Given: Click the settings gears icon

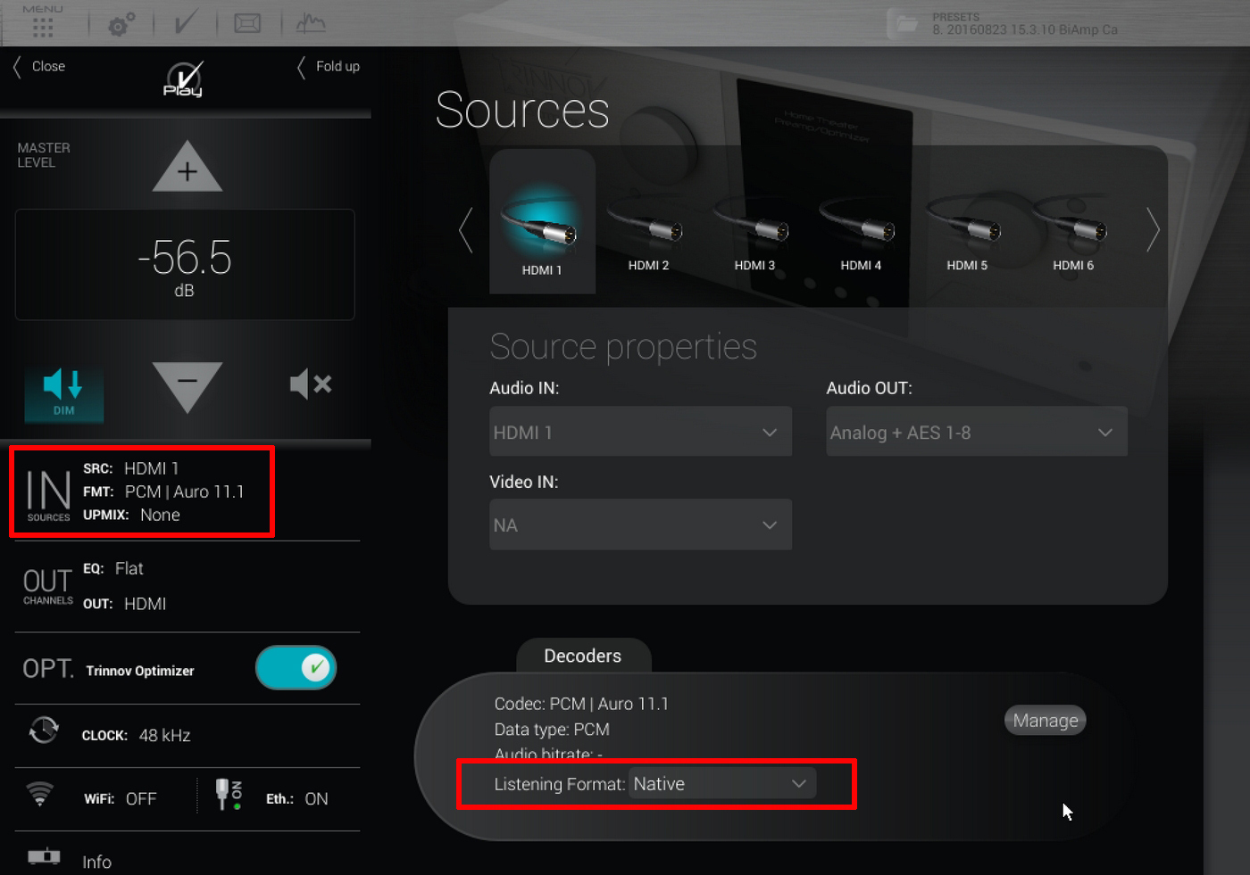Looking at the screenshot, I should [x=121, y=24].
